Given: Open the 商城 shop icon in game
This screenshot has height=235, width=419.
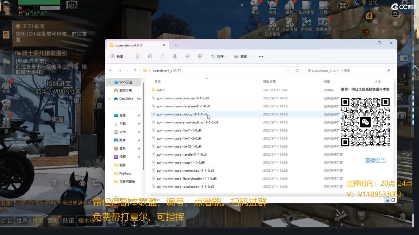Looking at the screenshot, I should click(272, 7).
